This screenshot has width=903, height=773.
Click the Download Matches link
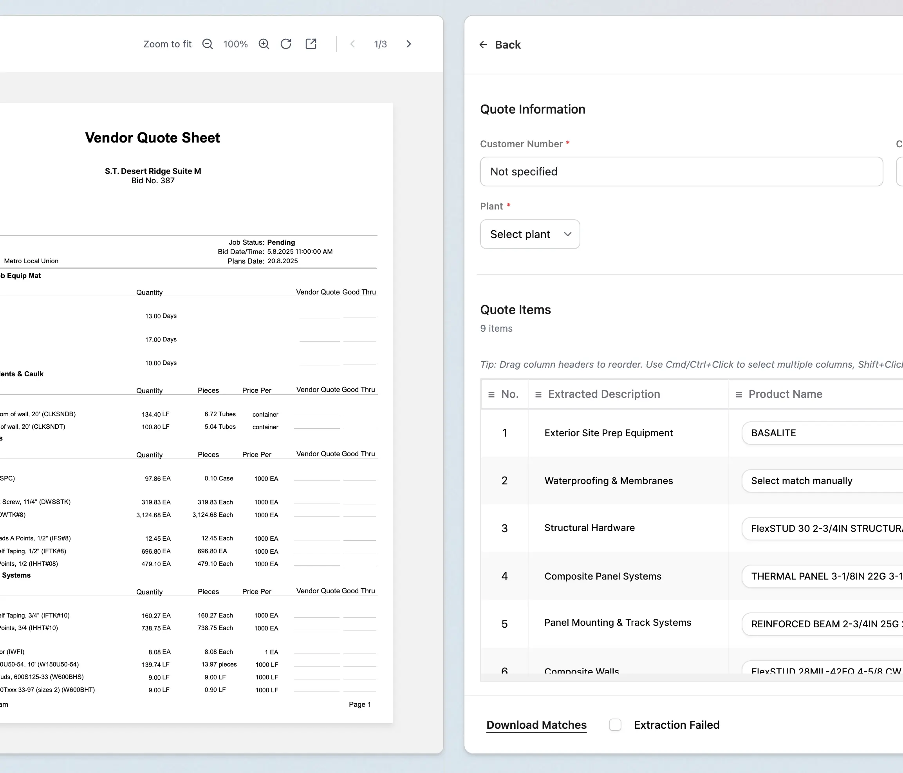coord(536,724)
